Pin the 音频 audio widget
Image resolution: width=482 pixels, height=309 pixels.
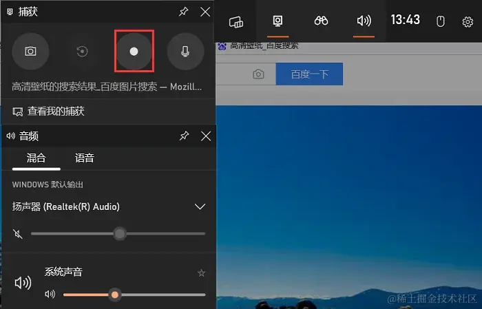184,136
